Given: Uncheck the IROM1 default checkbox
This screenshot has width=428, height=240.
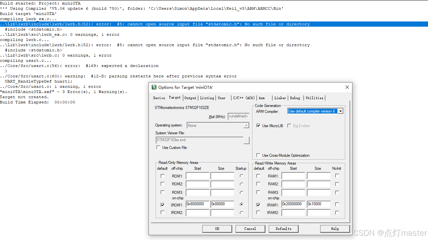Looking at the screenshot, I should pyautogui.click(x=163, y=205).
